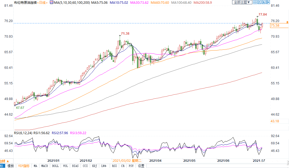Click the 77.84 high price marker

pyautogui.click(x=263, y=14)
